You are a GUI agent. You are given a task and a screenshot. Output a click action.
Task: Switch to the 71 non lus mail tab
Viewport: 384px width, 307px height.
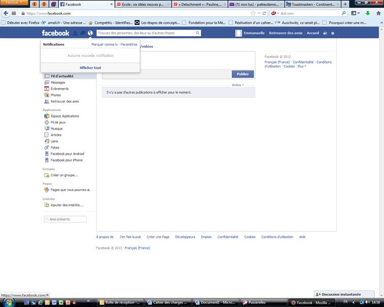coord(256,4)
